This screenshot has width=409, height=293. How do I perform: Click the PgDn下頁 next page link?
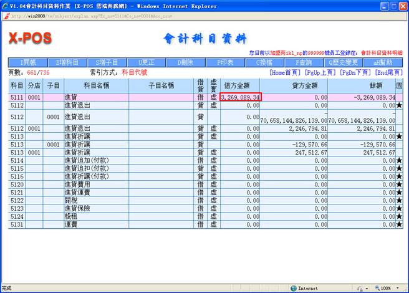355,73
